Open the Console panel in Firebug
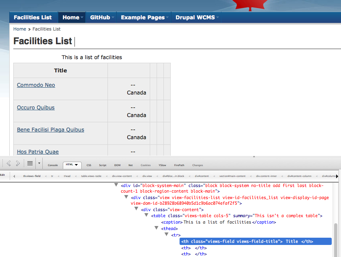 pyautogui.click(x=53, y=165)
